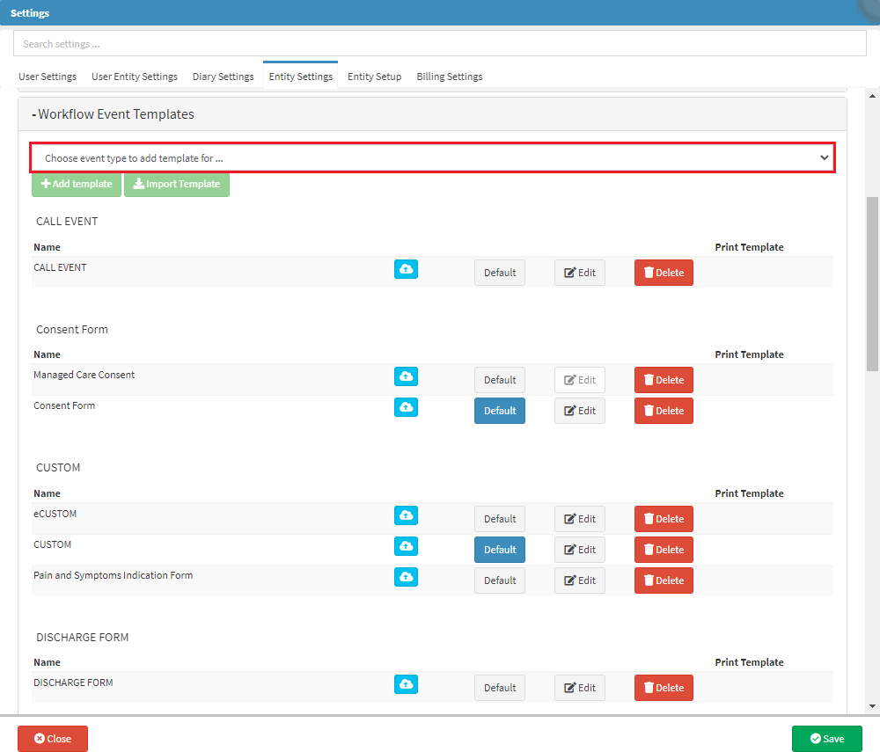Image resolution: width=880 pixels, height=752 pixels.
Task: Click cloud upload icon for DISCHARGE FORM
Action: (x=406, y=684)
